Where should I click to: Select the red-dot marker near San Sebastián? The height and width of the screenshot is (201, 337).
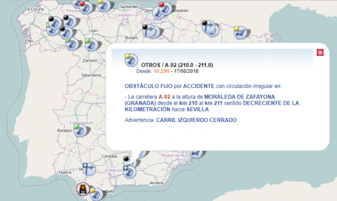(165, 9)
